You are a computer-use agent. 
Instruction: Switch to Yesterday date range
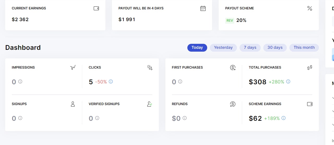tap(223, 47)
